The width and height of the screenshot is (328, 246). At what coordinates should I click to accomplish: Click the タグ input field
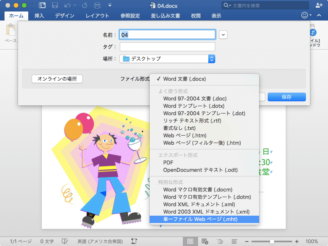click(x=167, y=47)
